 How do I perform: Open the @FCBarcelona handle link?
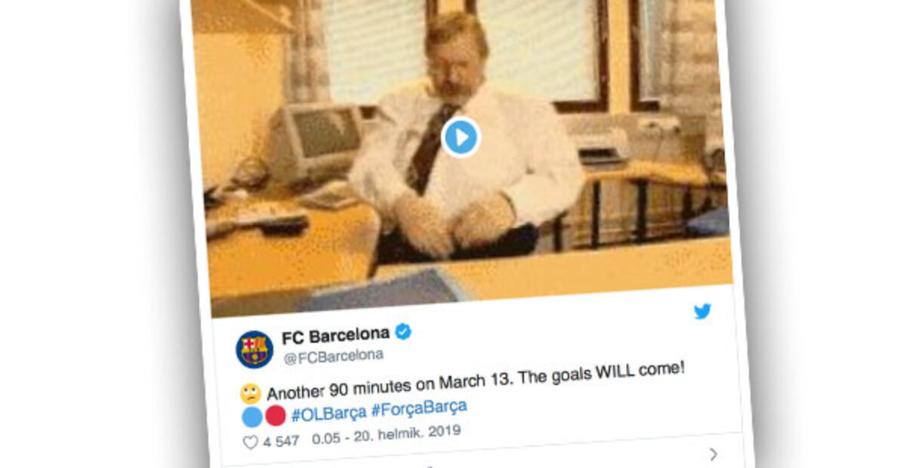point(334,356)
